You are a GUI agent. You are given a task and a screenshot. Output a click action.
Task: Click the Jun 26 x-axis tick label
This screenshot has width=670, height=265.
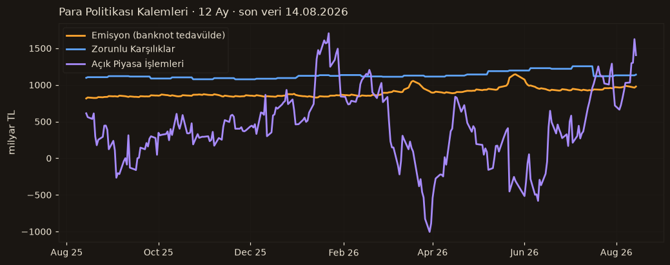tap(524, 252)
